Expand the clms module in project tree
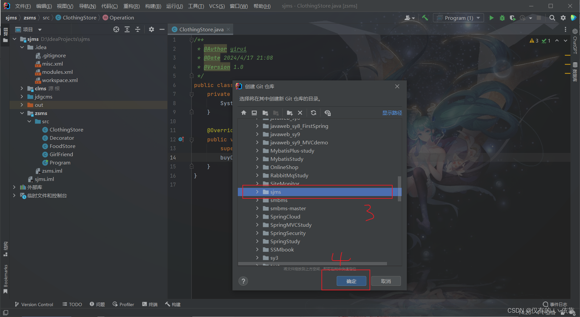The height and width of the screenshot is (317, 580). point(22,88)
